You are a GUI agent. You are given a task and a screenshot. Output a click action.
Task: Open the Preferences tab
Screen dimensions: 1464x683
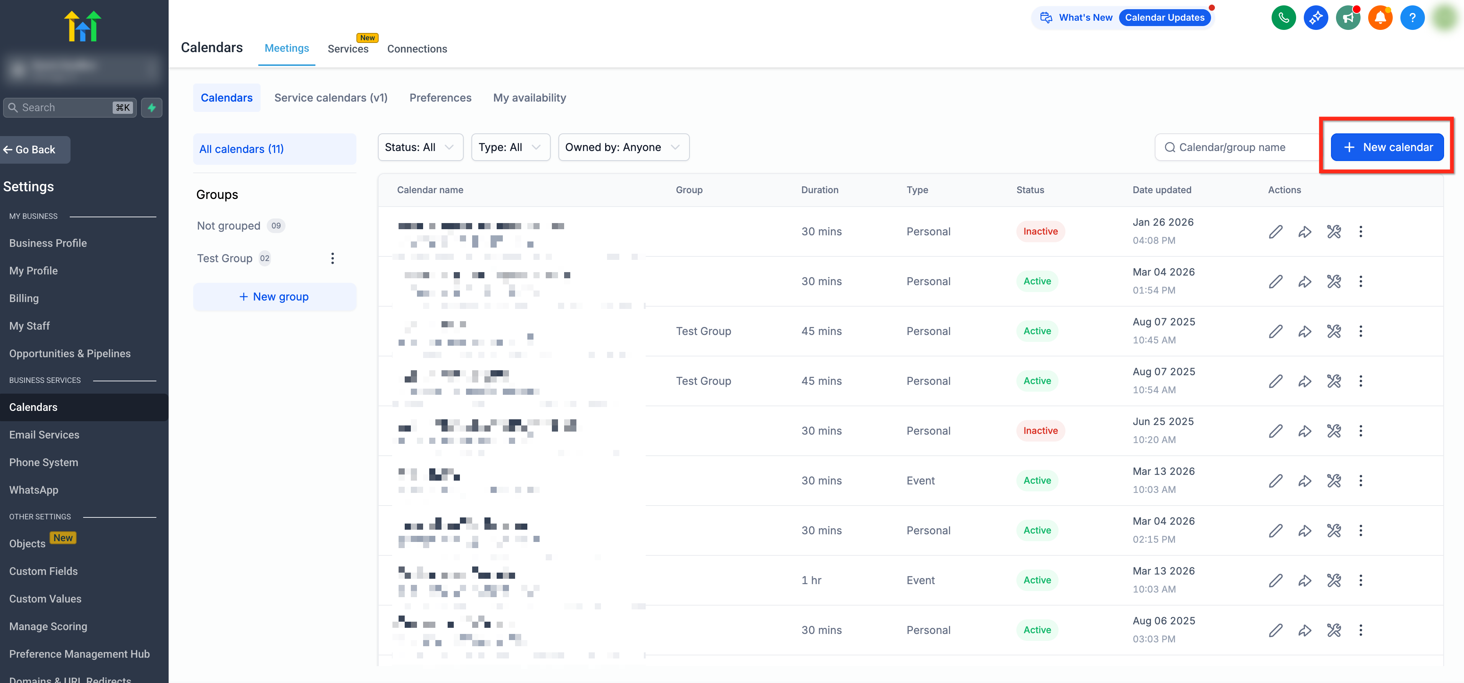tap(440, 98)
